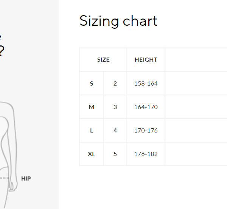The image size is (227, 209).
Task: Click the blank header cell beside HEIGHT
Action: (196, 60)
